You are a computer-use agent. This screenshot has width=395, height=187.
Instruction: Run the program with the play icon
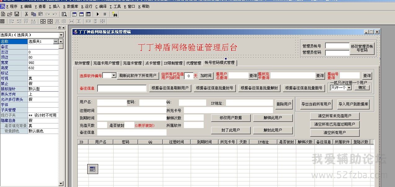point(98,14)
